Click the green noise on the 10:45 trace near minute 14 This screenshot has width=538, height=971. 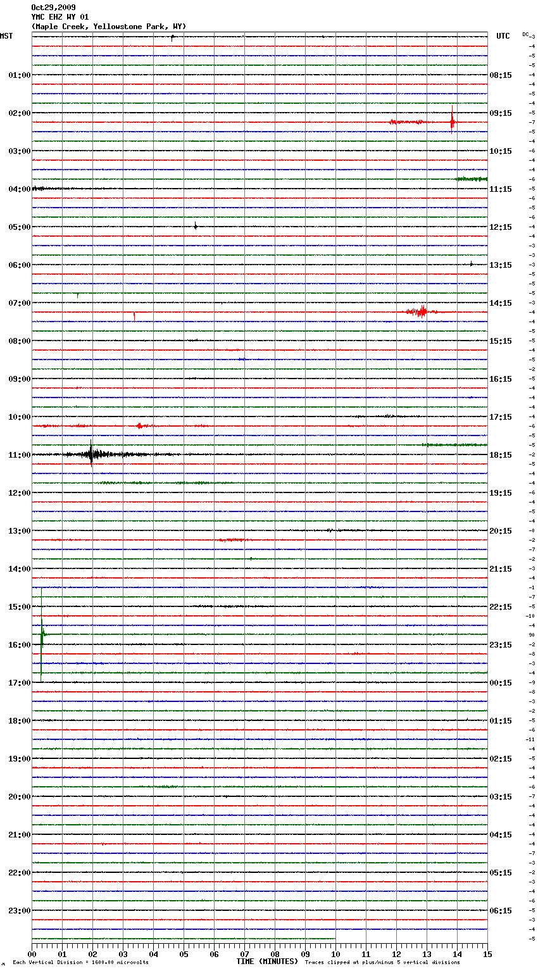point(454,445)
